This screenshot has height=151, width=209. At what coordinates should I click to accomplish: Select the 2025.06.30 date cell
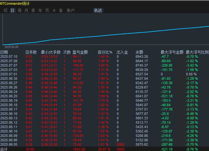[x=9, y=78]
